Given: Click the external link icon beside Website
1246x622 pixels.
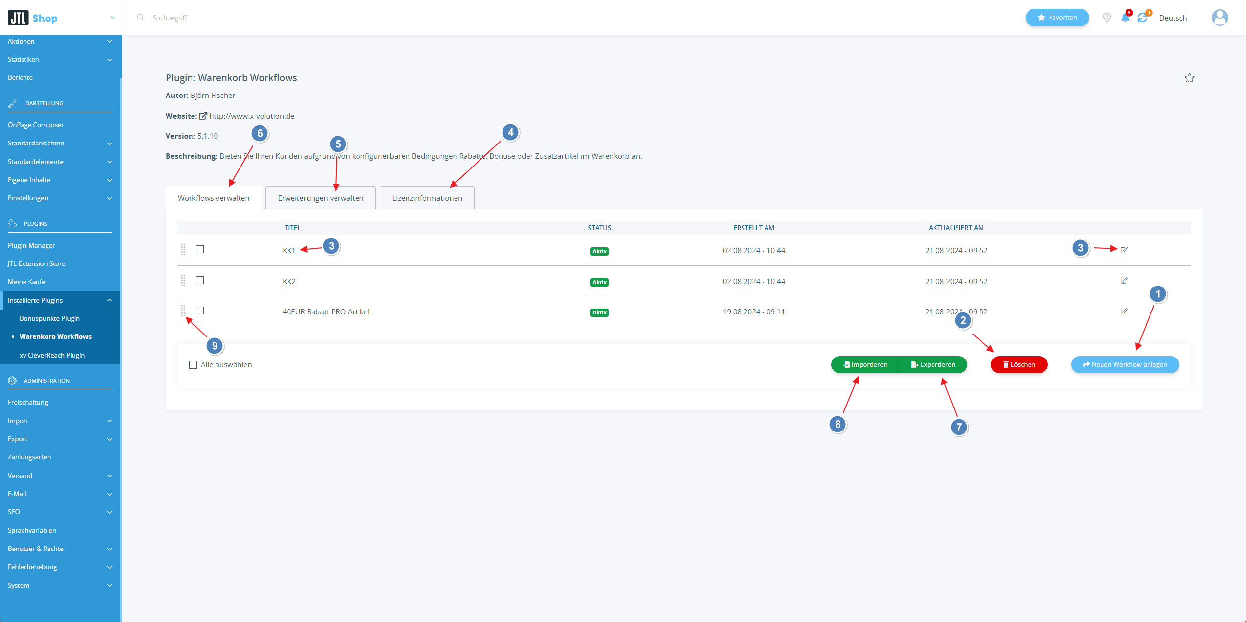Looking at the screenshot, I should (203, 116).
